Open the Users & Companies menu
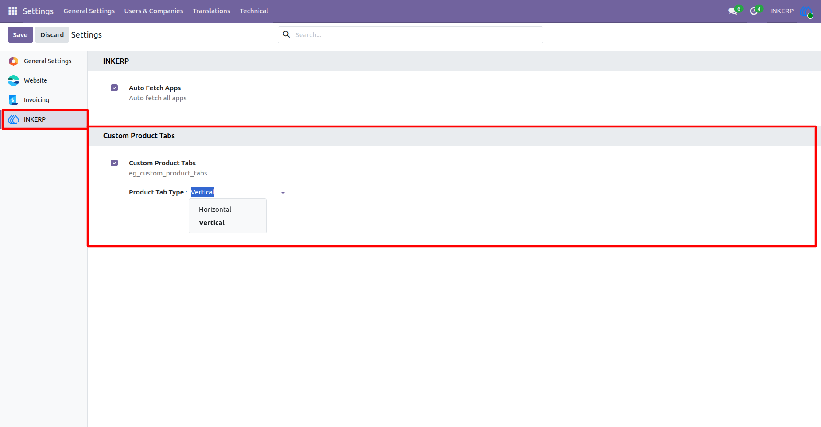 (154, 11)
